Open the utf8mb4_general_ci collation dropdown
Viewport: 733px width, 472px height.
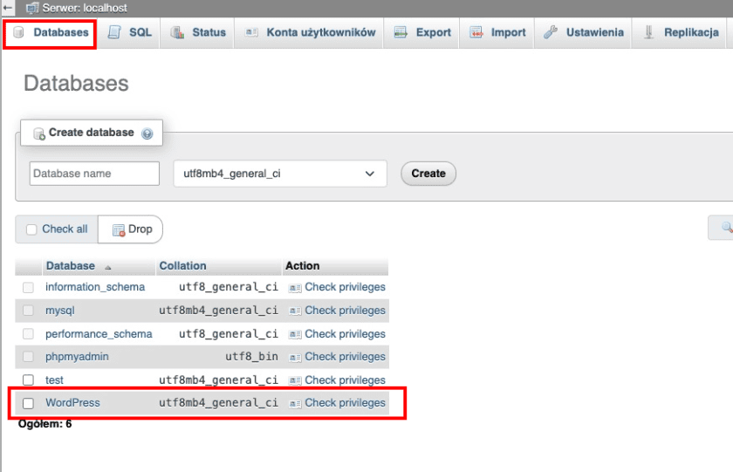(x=279, y=174)
